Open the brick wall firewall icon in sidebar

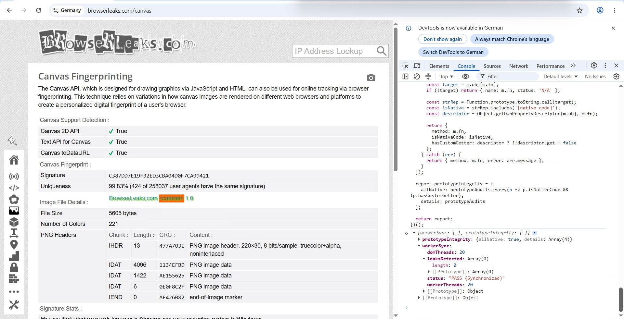(x=14, y=279)
